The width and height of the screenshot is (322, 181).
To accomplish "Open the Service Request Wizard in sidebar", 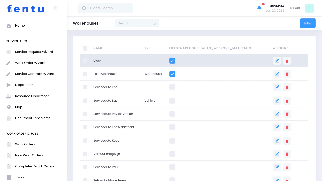I will click(34, 52).
